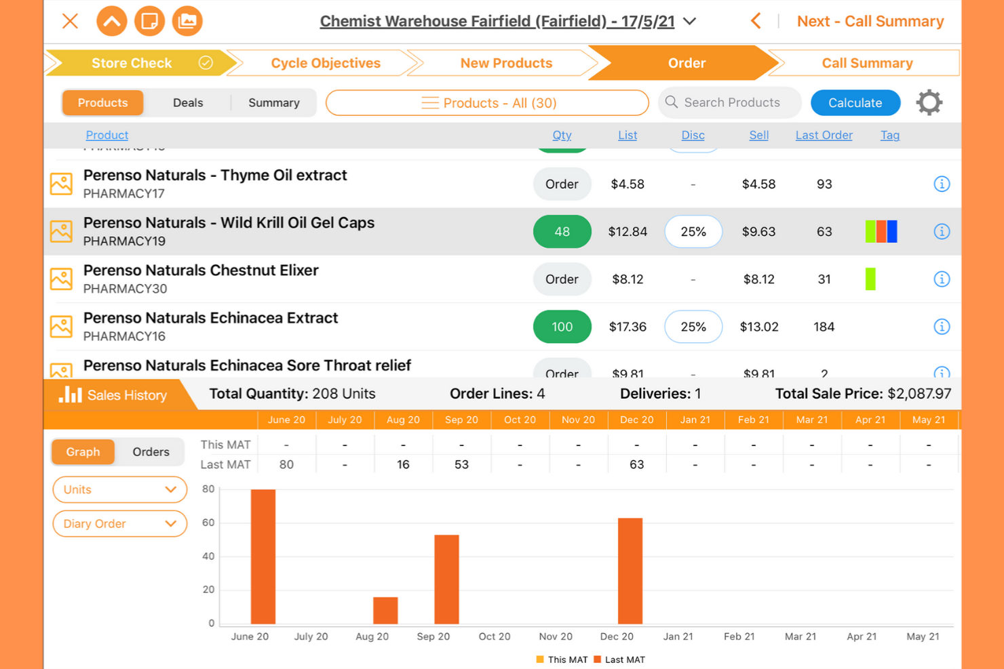Click the product image placeholder for Thyme Oil extract
The width and height of the screenshot is (1004, 669).
(x=61, y=184)
